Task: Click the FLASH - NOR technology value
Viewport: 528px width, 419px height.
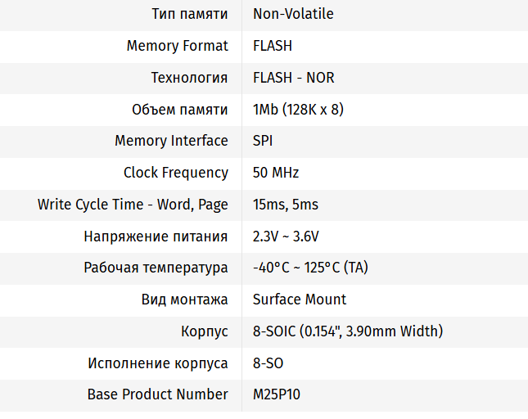Action: [x=293, y=78]
